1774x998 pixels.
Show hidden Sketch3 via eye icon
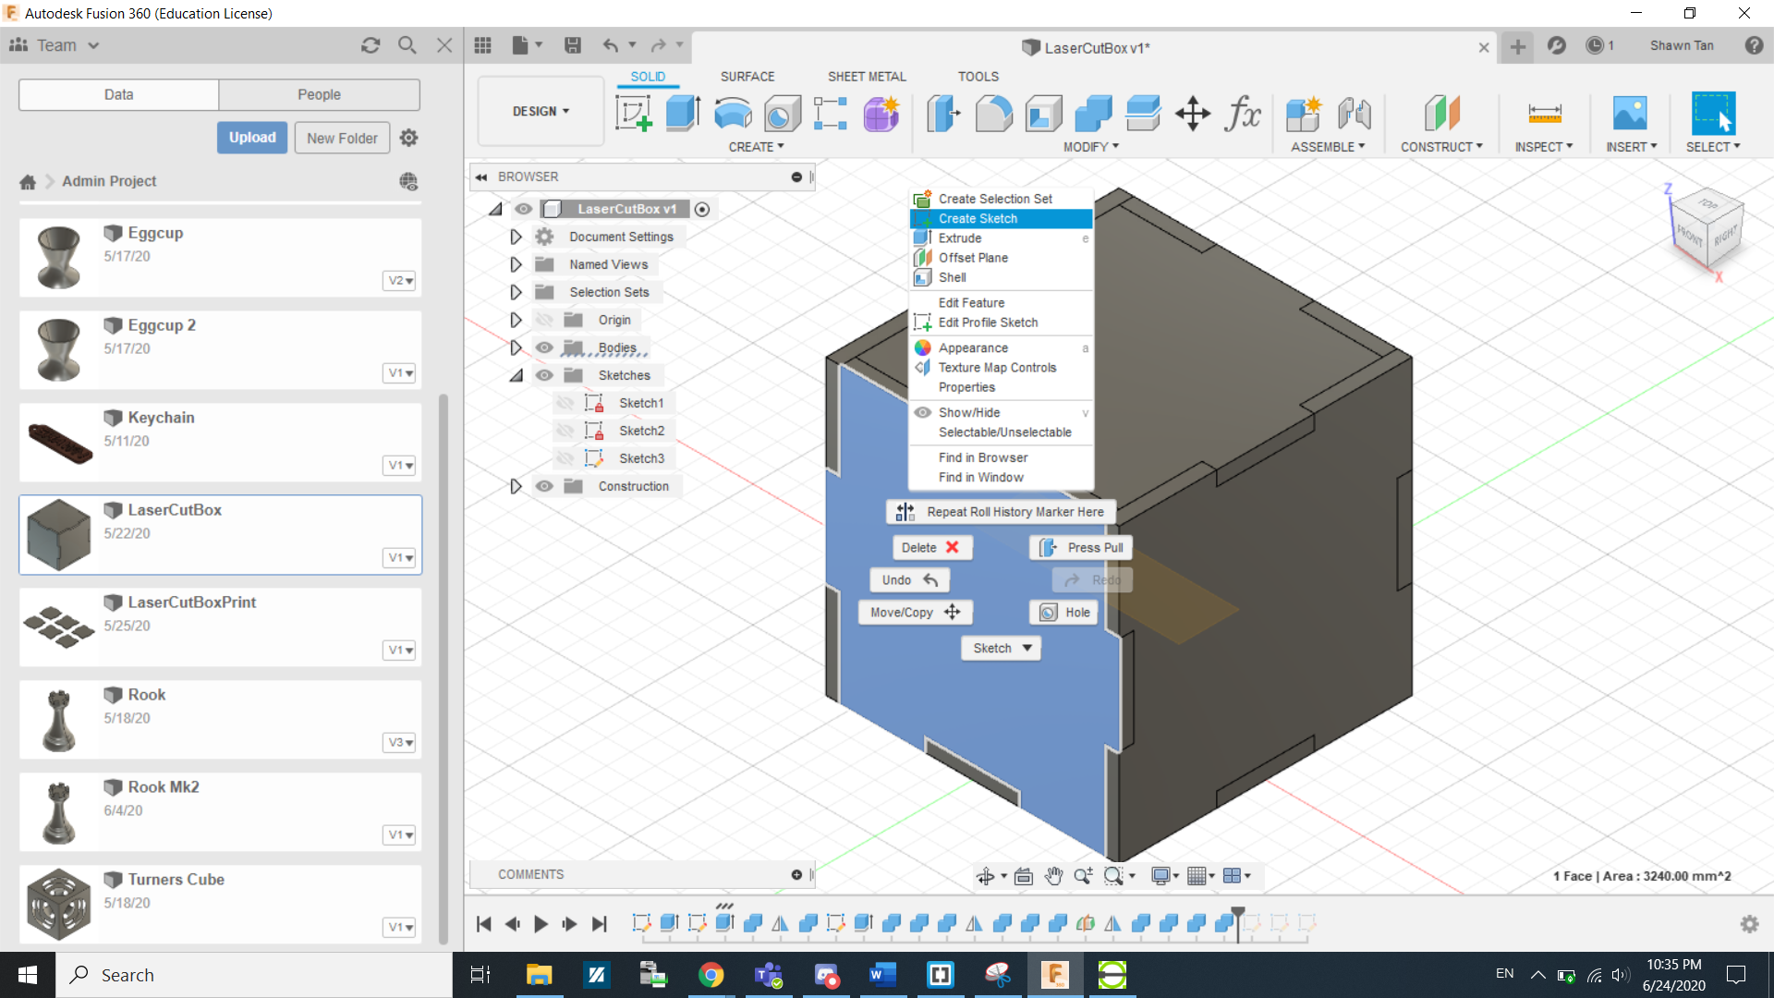point(565,458)
